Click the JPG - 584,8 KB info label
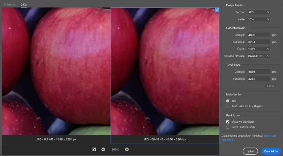This screenshot has height=156, width=283. (165, 139)
